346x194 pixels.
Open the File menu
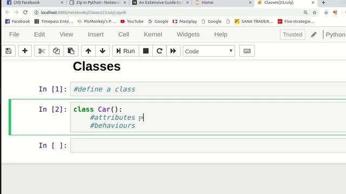pos(14,34)
